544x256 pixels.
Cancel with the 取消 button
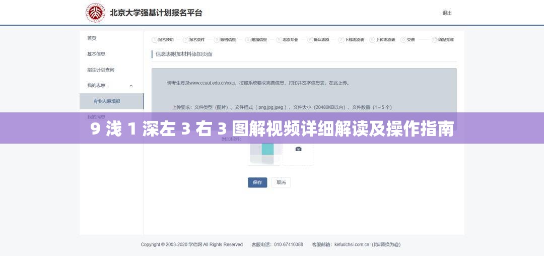tap(281, 182)
